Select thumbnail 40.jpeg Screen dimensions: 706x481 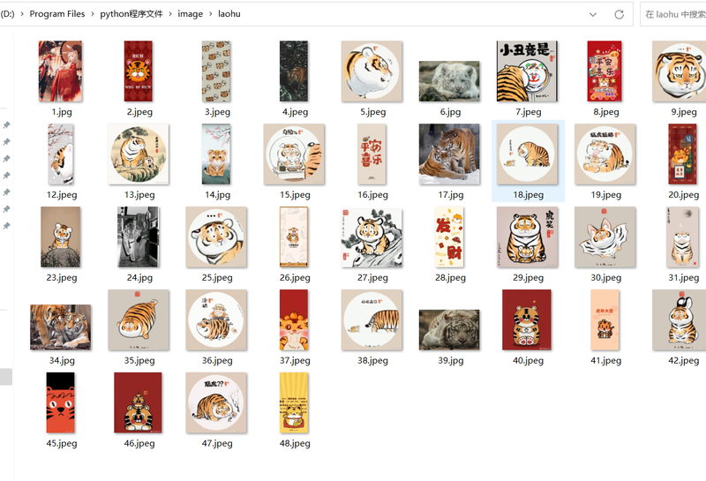pyautogui.click(x=527, y=320)
